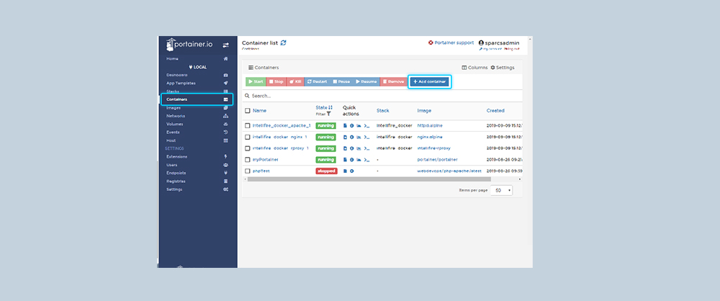The image size is (720, 301).
Task: Click the App Templates rocket icon
Action: tap(225, 84)
